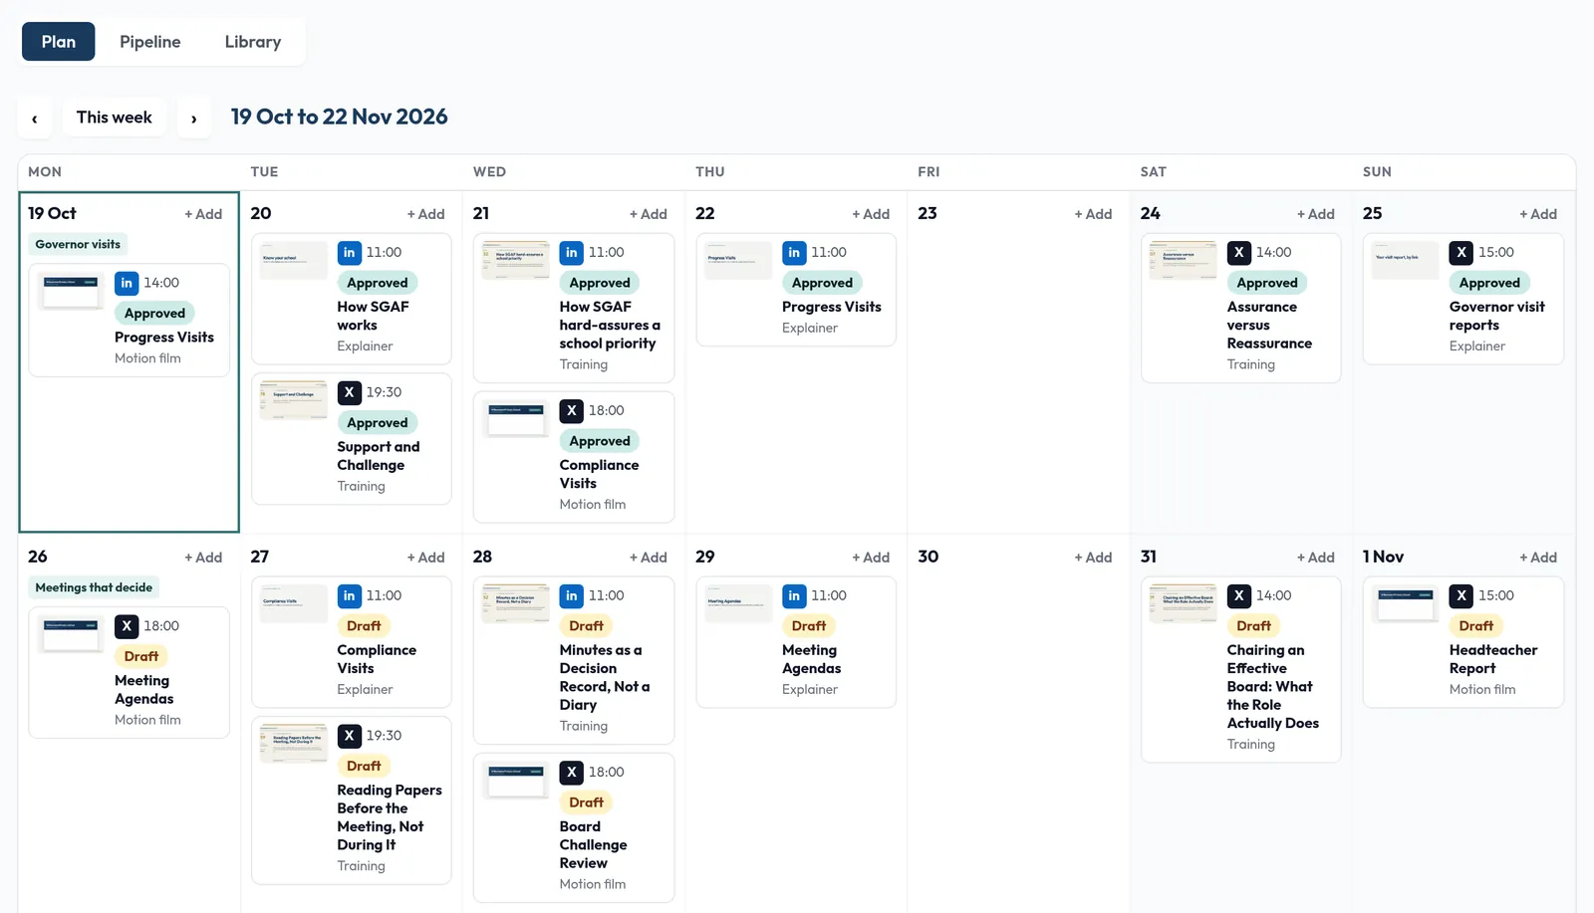Click X icon on Meeting Agendas motion film
The height and width of the screenshot is (913, 1594).
[127, 626]
